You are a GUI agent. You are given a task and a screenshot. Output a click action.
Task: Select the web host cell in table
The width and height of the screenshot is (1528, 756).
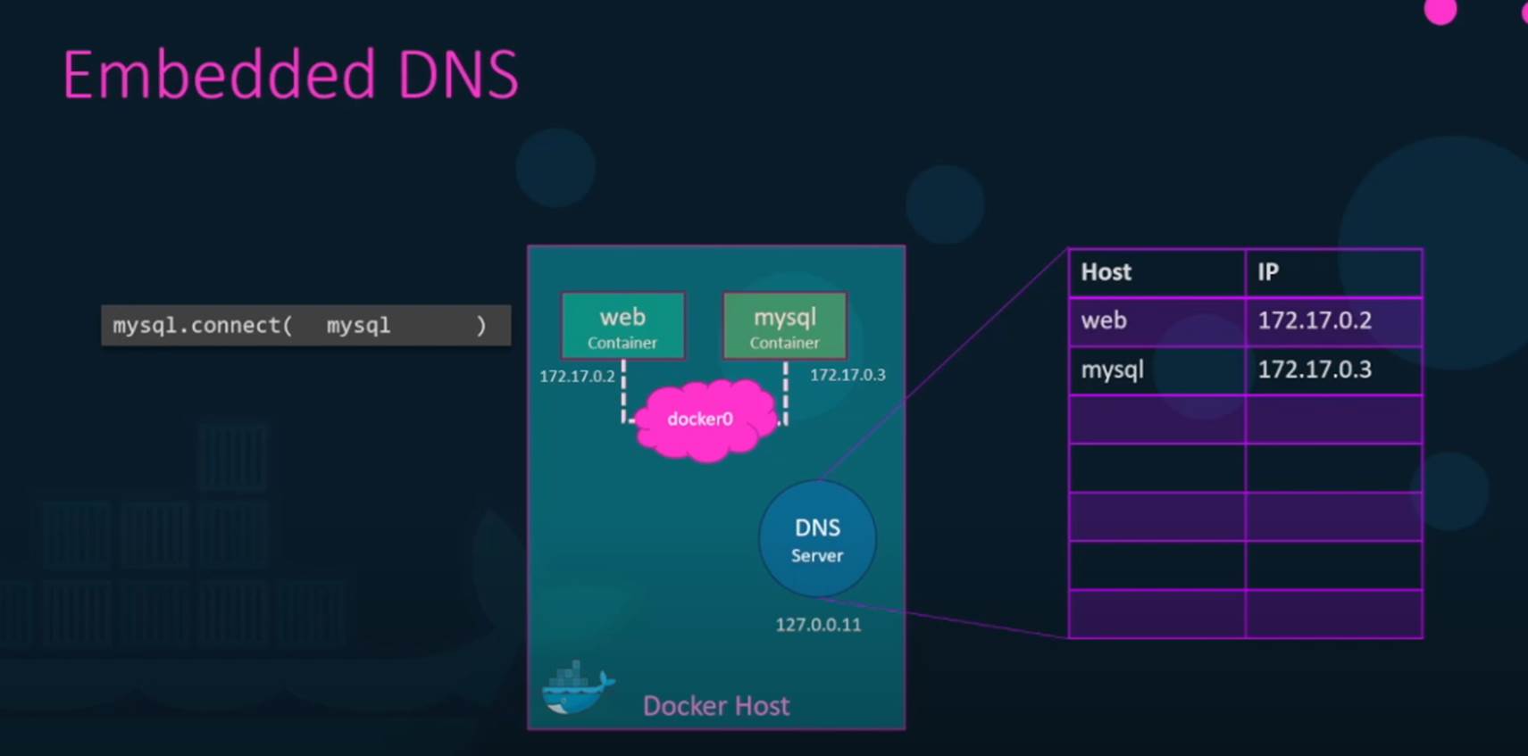[x=1156, y=321]
